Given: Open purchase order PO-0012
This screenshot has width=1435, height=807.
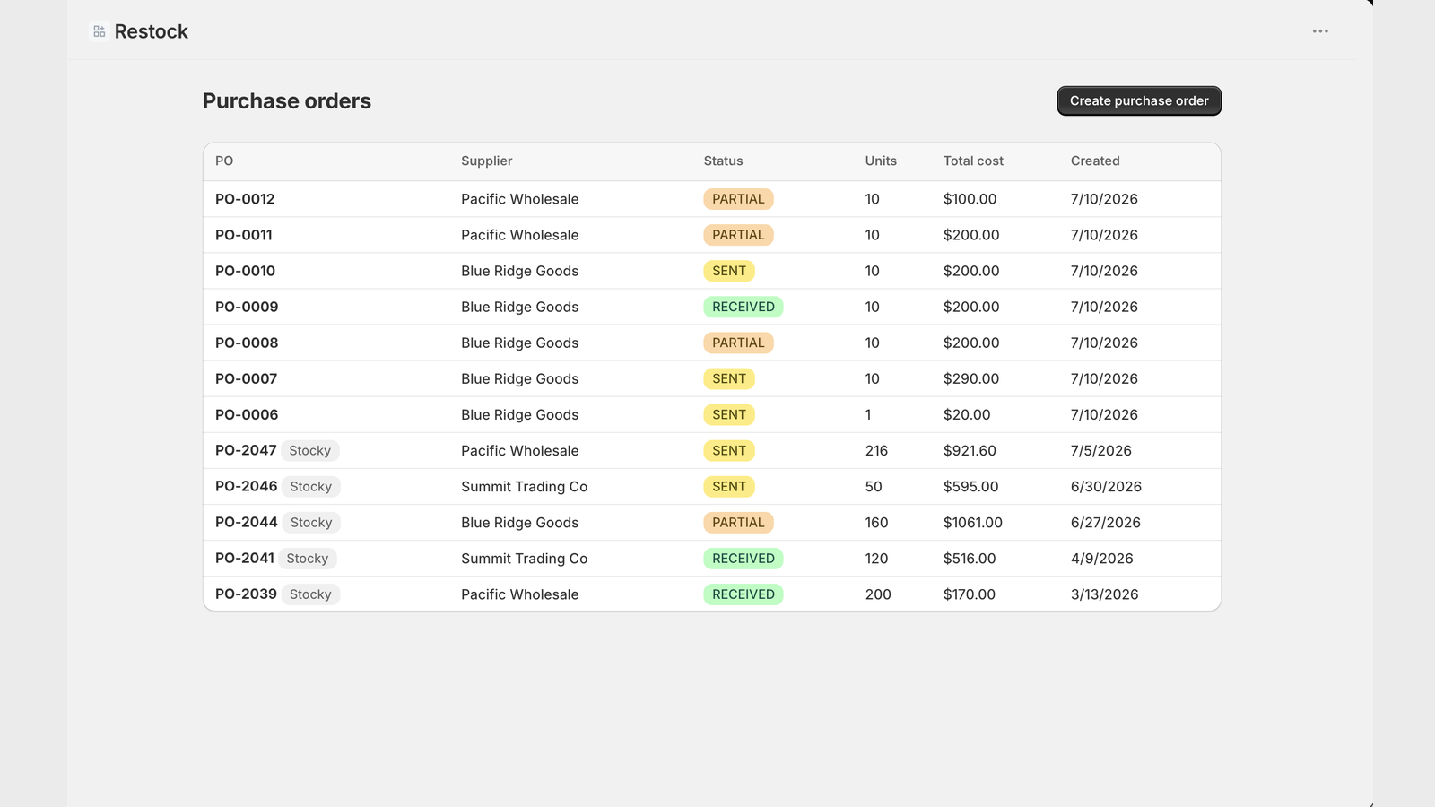Looking at the screenshot, I should [245, 199].
